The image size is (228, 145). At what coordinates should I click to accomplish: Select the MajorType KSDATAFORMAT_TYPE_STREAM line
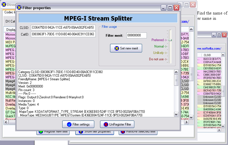pyautogui.click(x=82, y=112)
